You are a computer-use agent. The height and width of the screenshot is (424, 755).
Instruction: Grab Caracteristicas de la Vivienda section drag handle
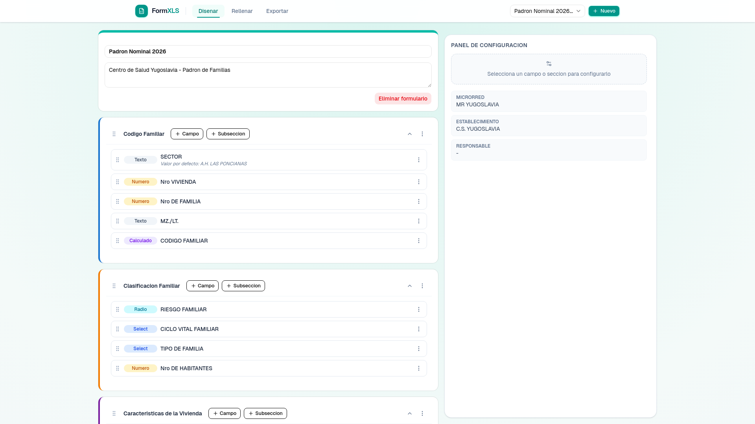(114, 413)
